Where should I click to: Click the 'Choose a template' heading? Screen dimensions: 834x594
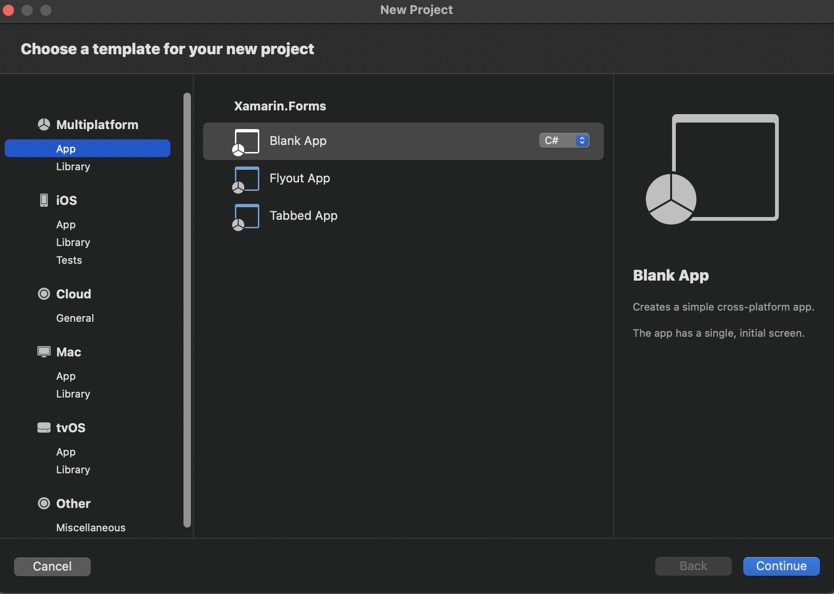pyautogui.click(x=167, y=49)
